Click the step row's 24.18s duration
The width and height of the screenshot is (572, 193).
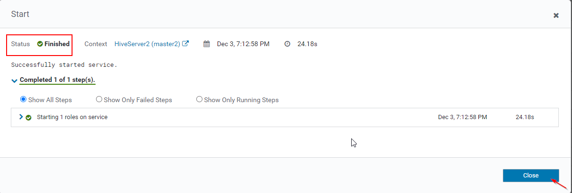point(525,117)
